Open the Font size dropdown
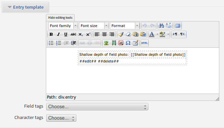This screenshot has height=128, width=224. (x=94, y=26)
